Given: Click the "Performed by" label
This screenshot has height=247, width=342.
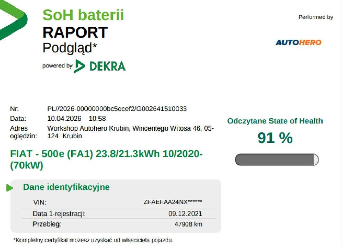Looking at the screenshot, I should [x=316, y=17].
